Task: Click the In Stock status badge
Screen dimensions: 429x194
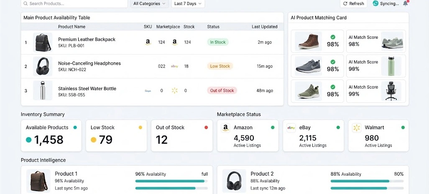Action: 218,42
